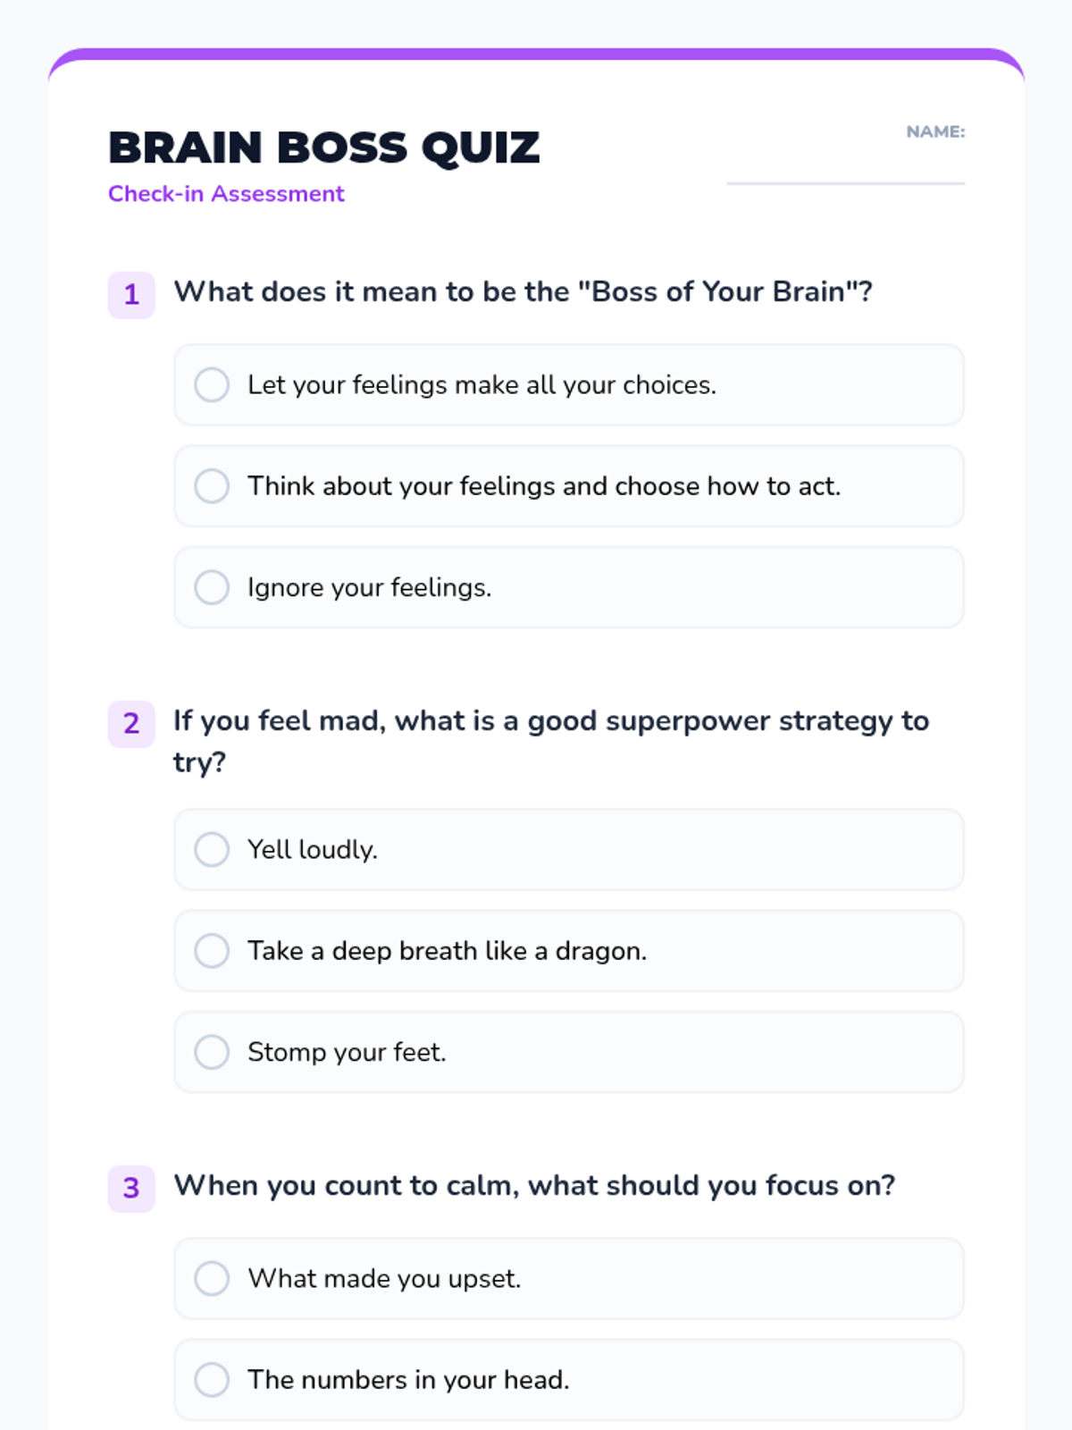
Task: Click the question 3 number badge
Action: click(131, 1189)
